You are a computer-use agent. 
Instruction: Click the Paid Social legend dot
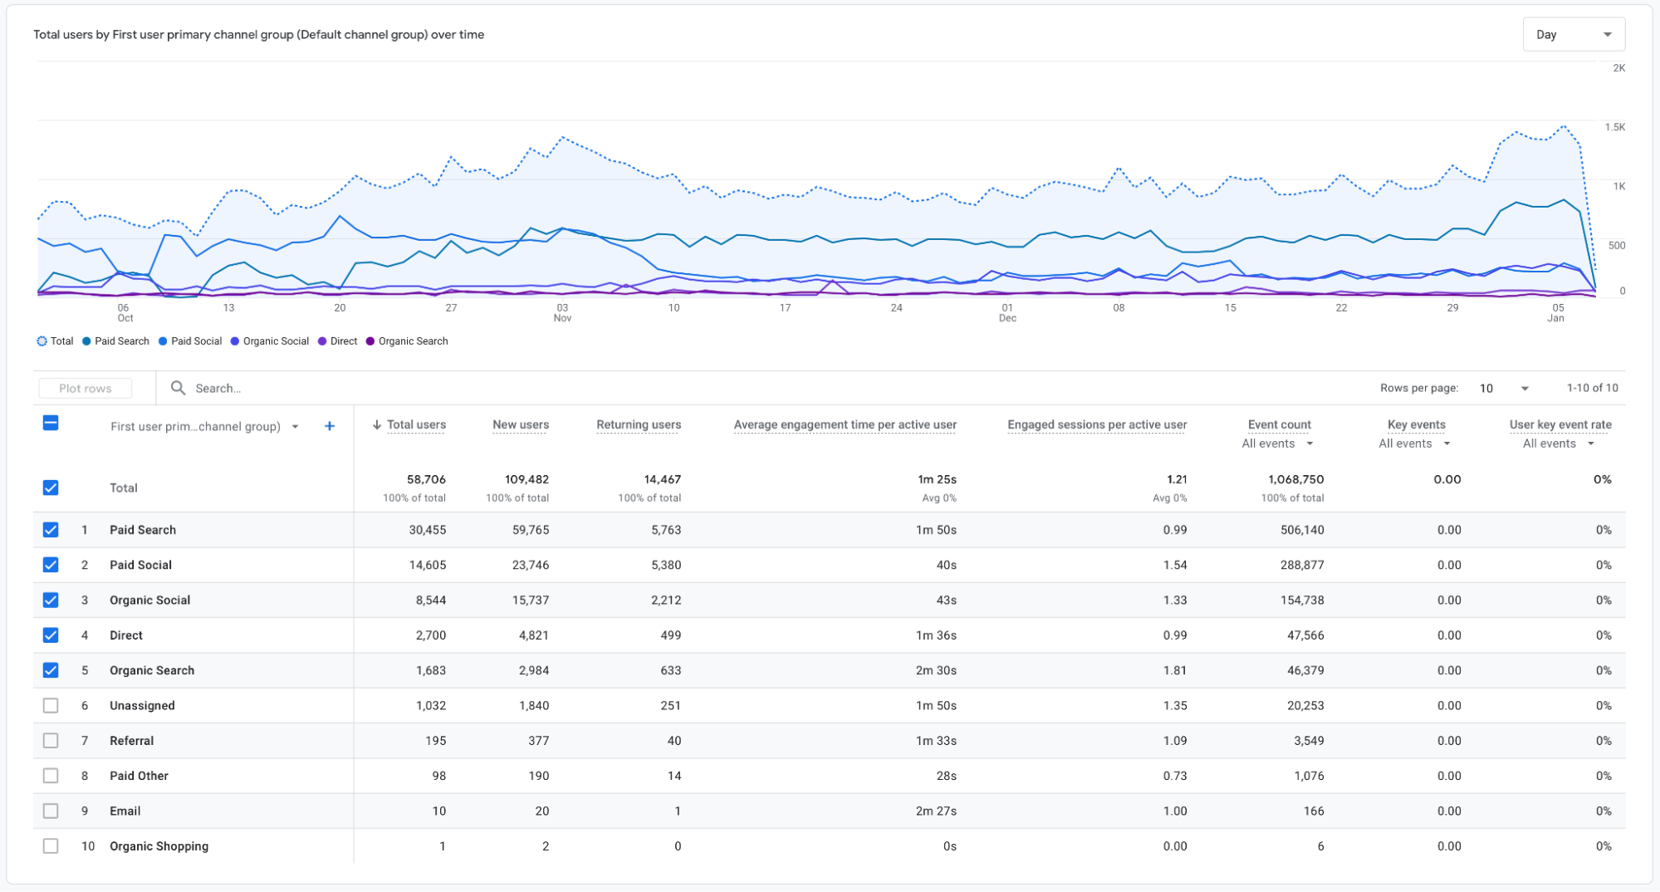[163, 341]
